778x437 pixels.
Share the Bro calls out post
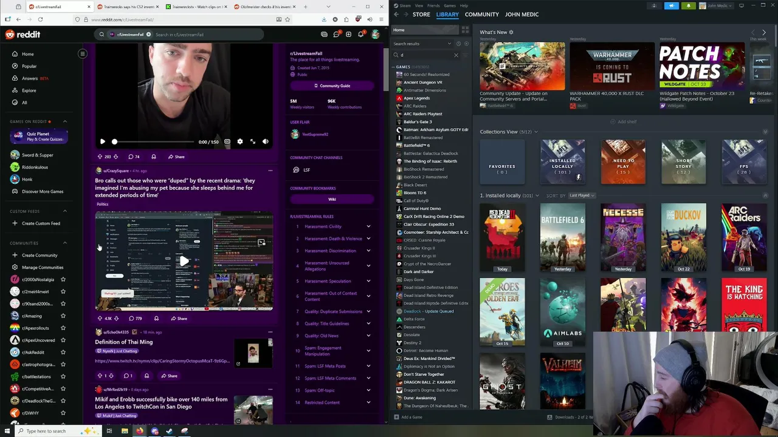(177, 318)
